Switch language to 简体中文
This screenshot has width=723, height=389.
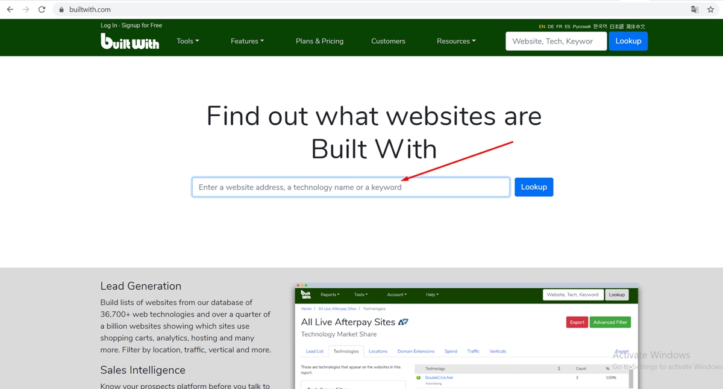[x=636, y=26]
